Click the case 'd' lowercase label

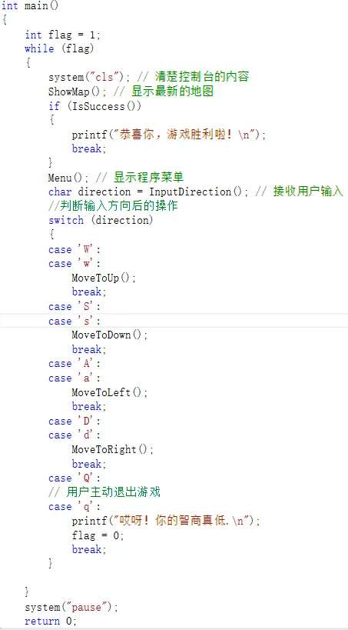point(75,435)
